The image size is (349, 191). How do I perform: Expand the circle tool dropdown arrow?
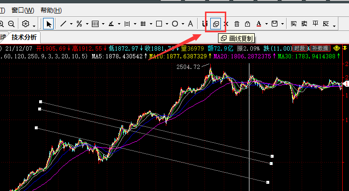click(183, 24)
